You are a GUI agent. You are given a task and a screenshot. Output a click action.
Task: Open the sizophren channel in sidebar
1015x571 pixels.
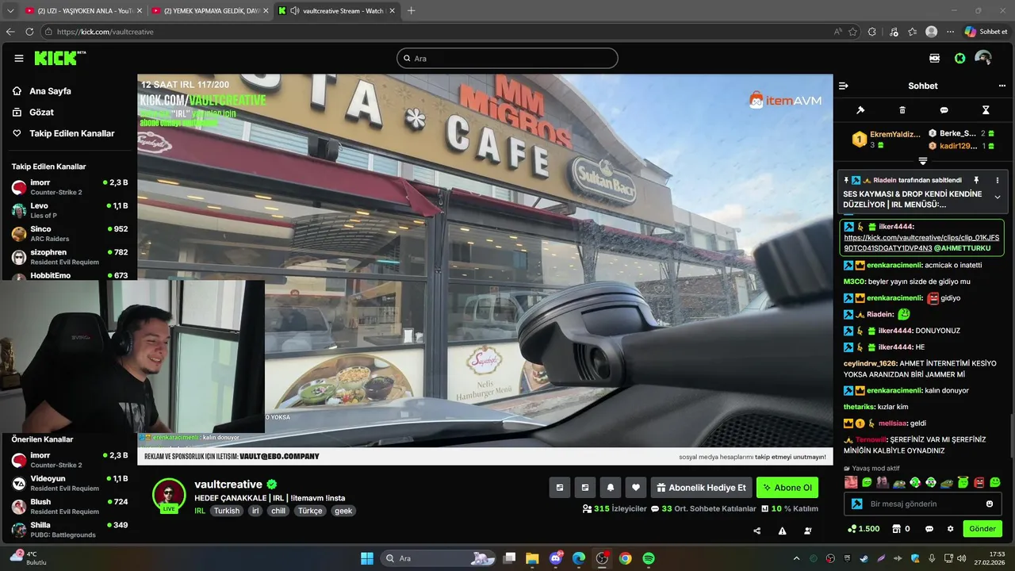point(70,256)
